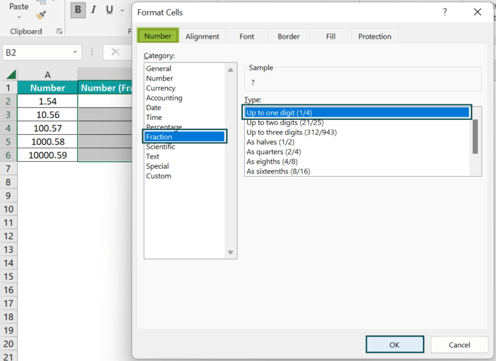The height and width of the screenshot is (361, 496).
Task: Click the Paste button
Action: (19, 6)
